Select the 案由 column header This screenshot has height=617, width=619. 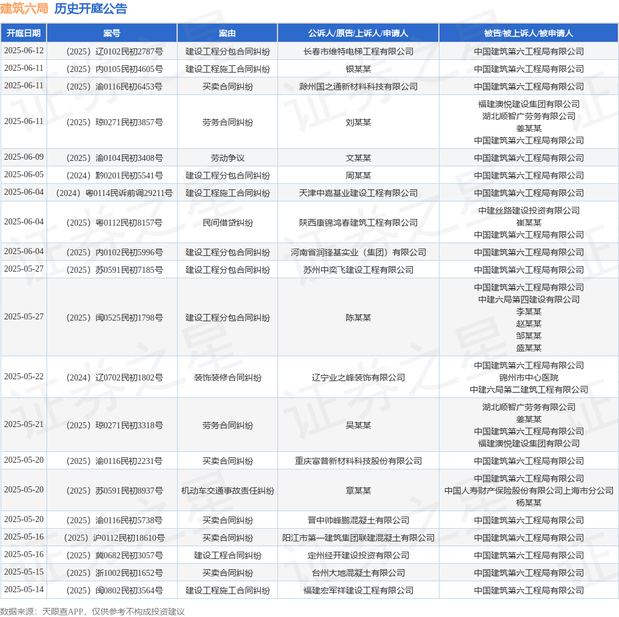click(227, 33)
